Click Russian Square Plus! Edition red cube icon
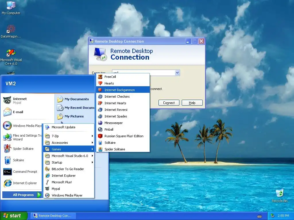 100,136
